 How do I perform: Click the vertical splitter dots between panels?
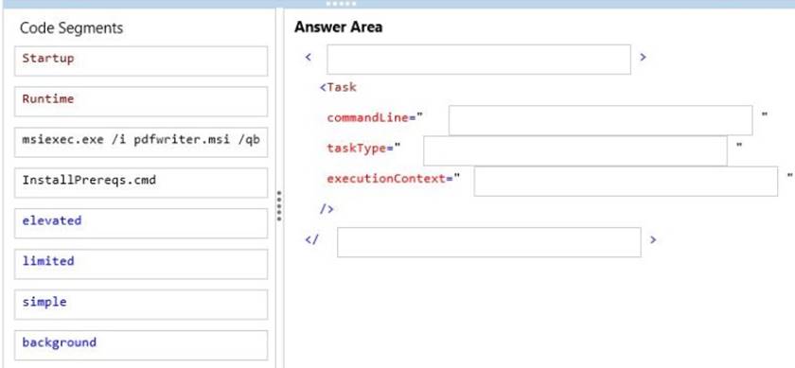(x=279, y=205)
